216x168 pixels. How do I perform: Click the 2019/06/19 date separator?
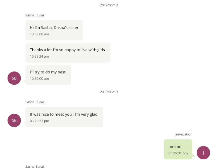109,92
